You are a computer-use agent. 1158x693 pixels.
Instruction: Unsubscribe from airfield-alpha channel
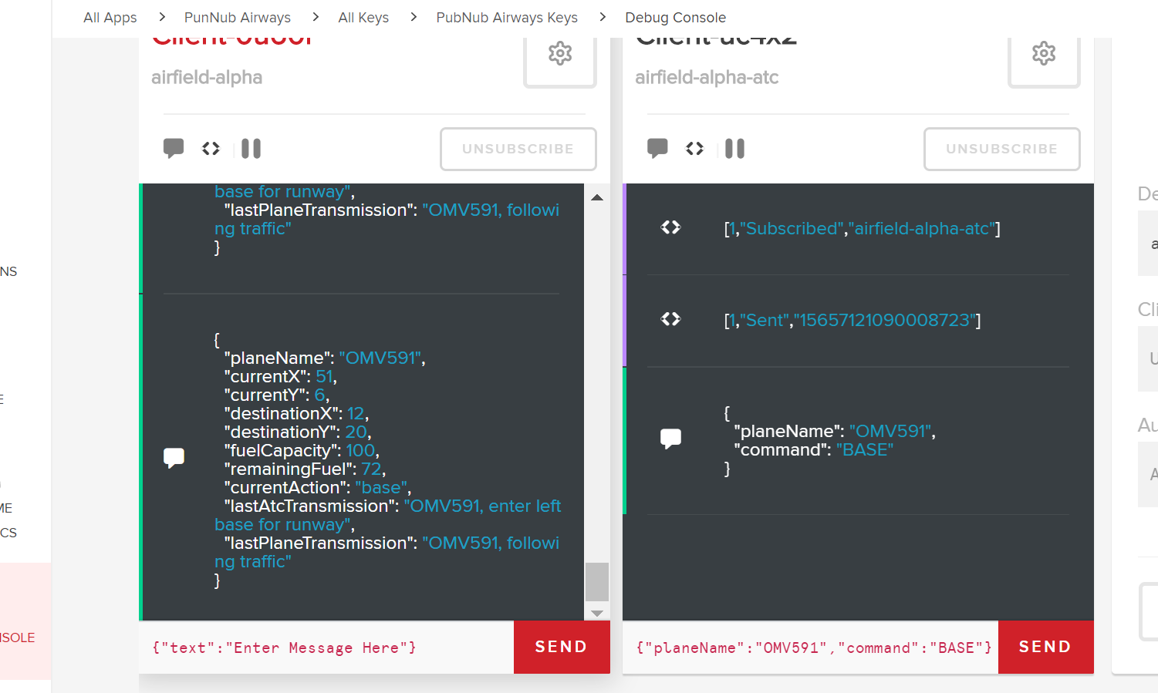(518, 149)
